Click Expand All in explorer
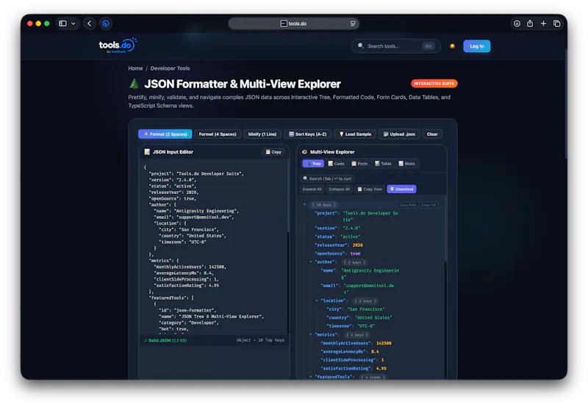This screenshot has height=407, width=588. (312, 190)
